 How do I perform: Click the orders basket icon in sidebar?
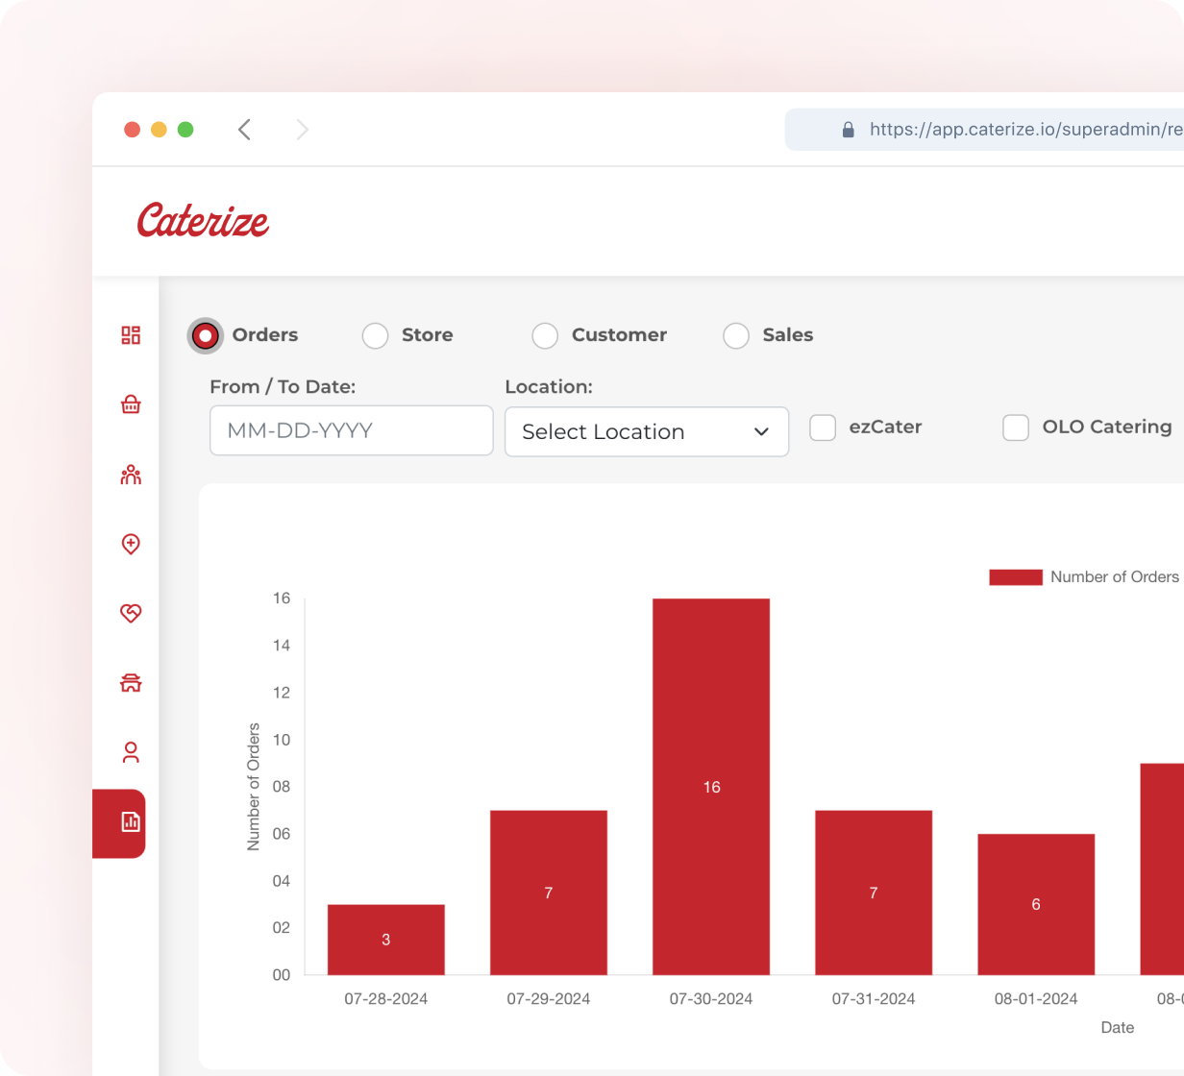click(131, 404)
